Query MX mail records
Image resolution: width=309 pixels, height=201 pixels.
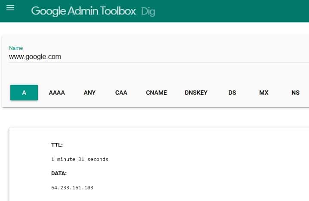coord(264,93)
